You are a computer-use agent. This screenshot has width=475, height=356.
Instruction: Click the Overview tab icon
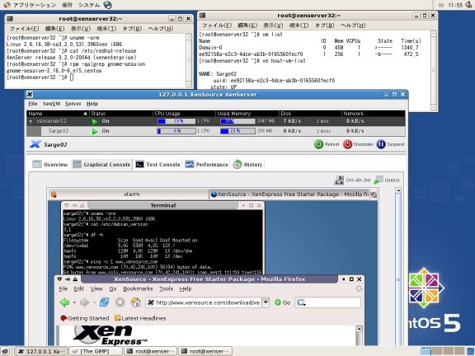click(37, 164)
